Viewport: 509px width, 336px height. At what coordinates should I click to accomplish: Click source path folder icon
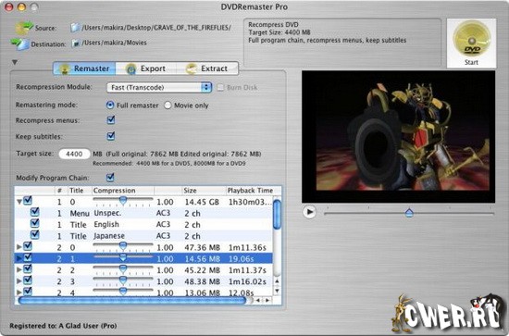[75, 28]
